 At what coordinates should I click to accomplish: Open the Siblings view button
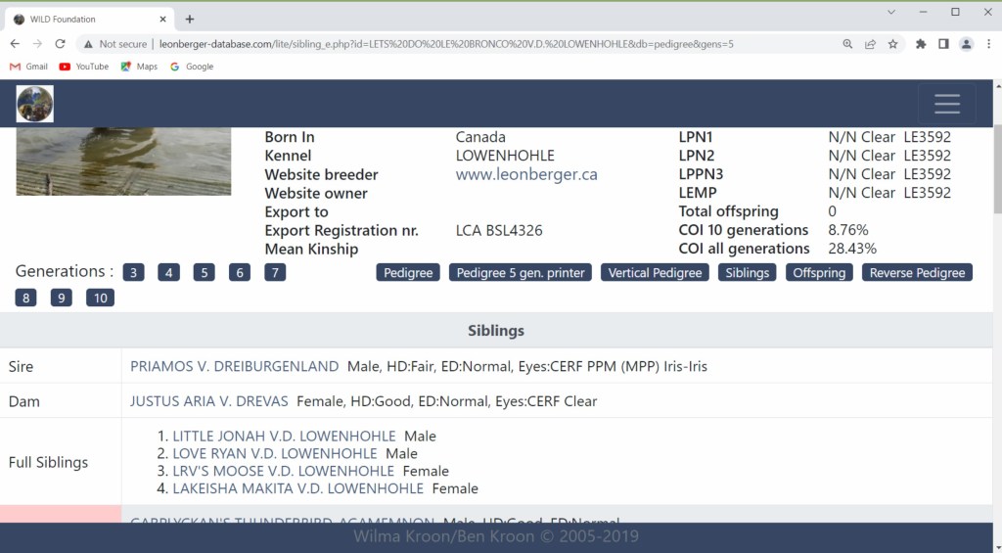coord(747,273)
